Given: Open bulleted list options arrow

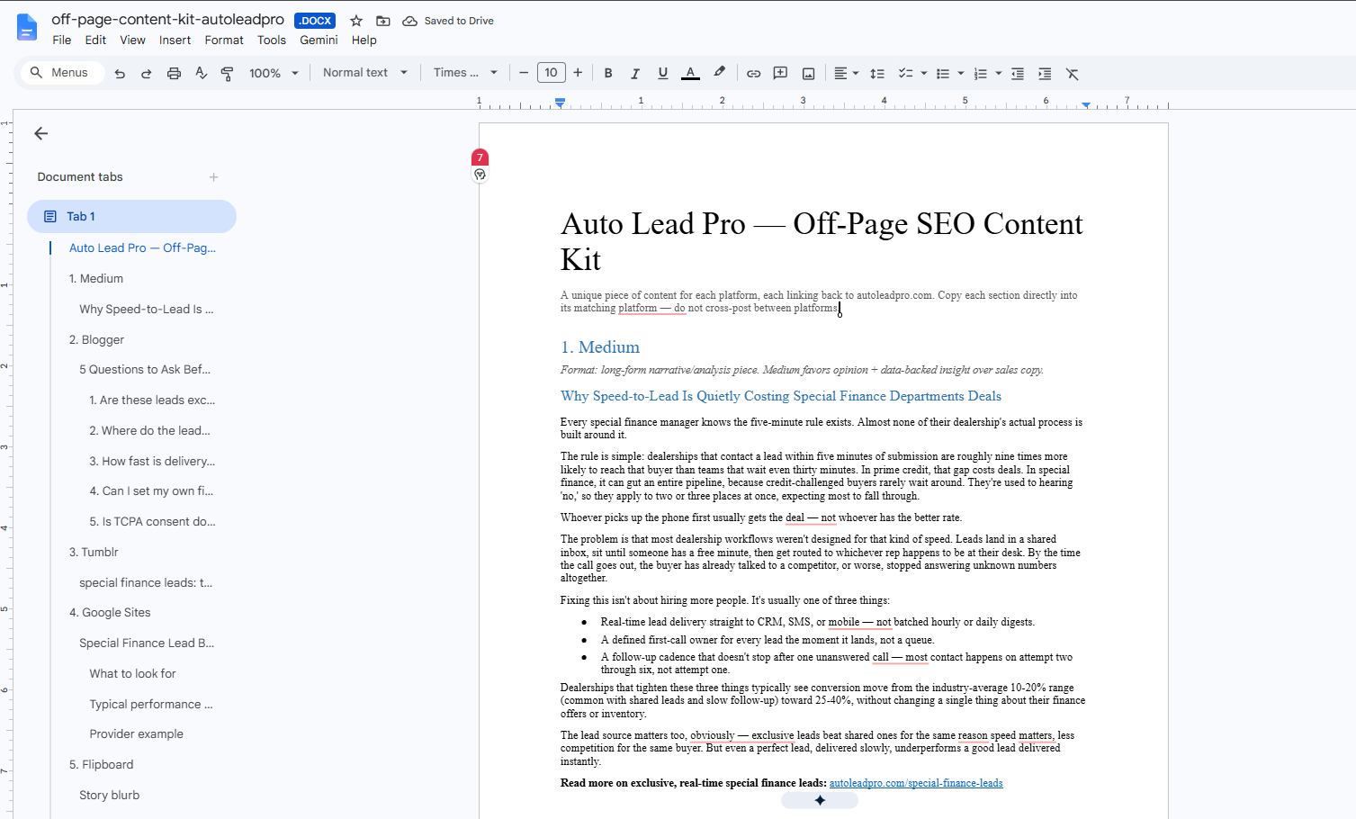Looking at the screenshot, I should point(961,73).
